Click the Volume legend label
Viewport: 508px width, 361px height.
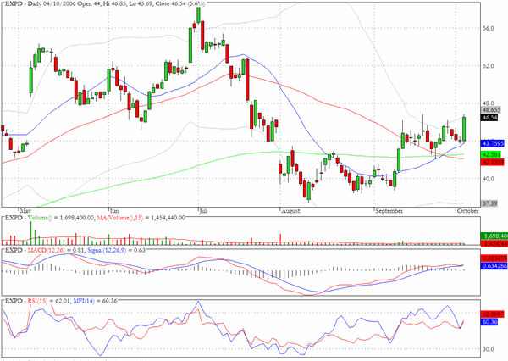pyautogui.click(x=40, y=218)
